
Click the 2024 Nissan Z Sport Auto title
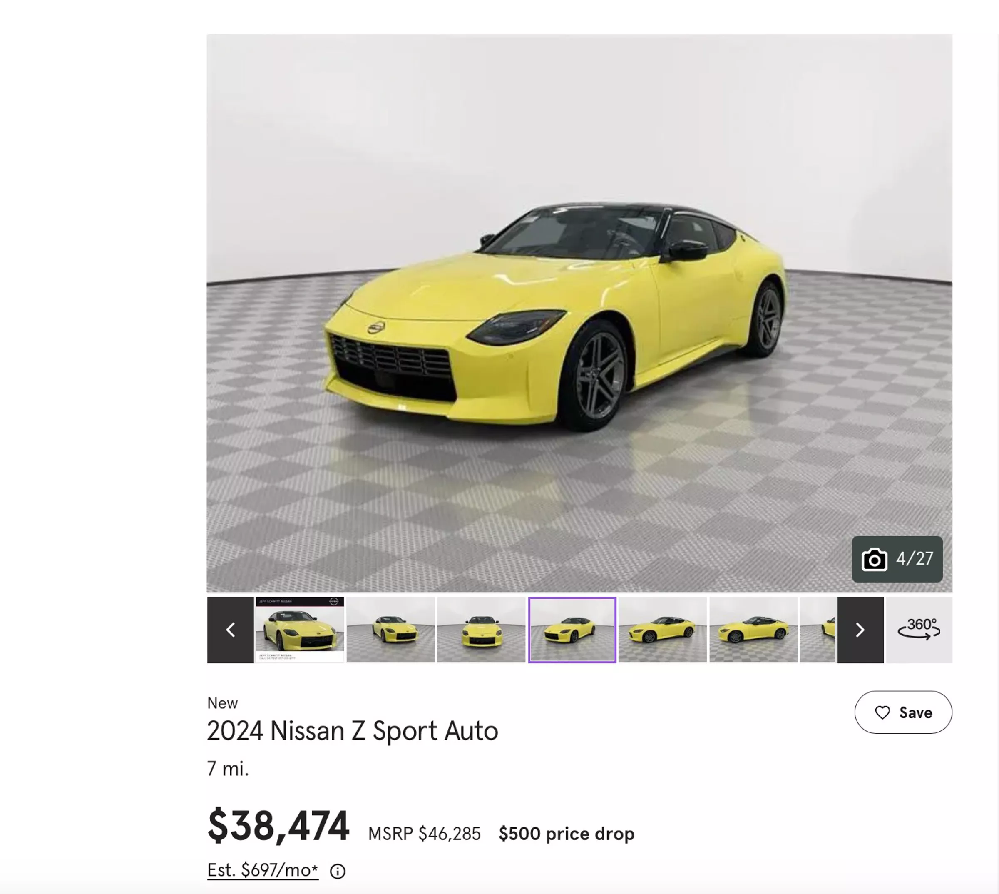[353, 731]
